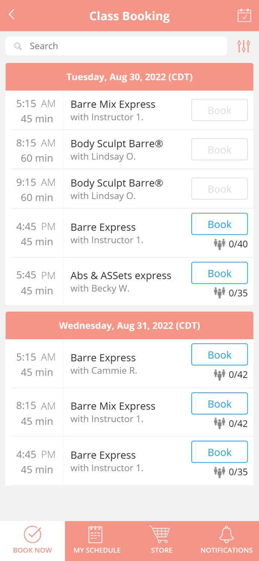Switch to the My Schedule tab
This screenshot has width=259, height=561.
point(97,541)
